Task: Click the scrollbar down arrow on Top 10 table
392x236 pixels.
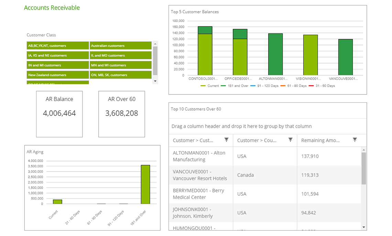Action: 363,227
